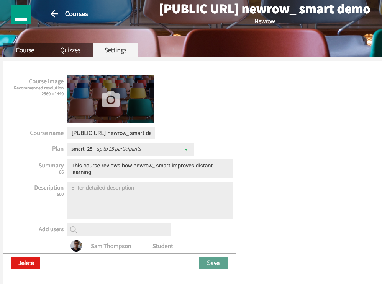Click the magnifier icon in Add users

pos(73,230)
